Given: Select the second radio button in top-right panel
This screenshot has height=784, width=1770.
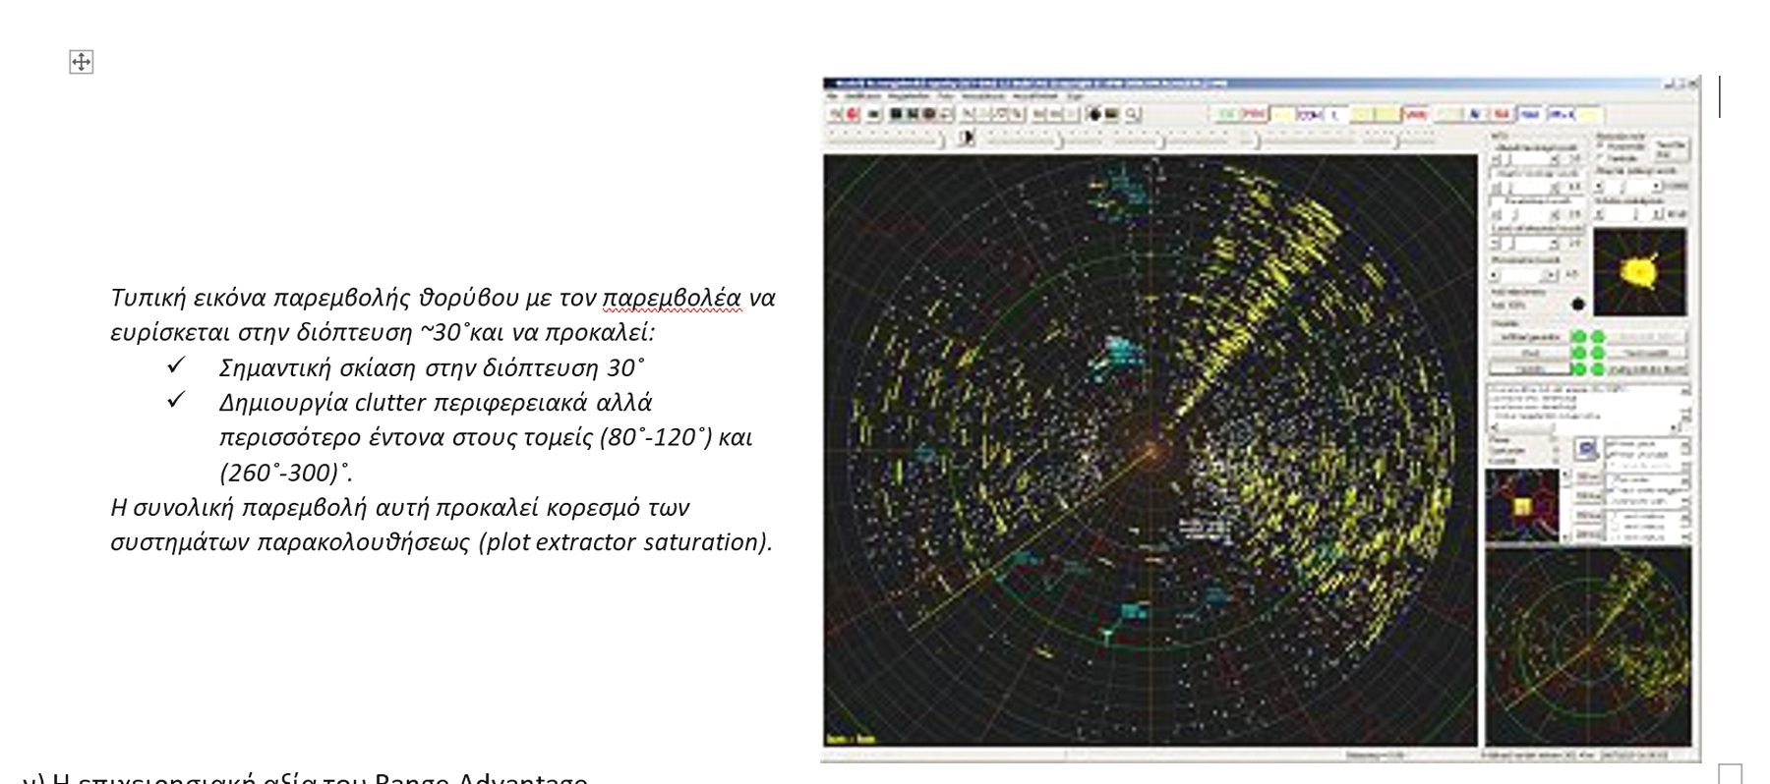Looking at the screenshot, I should pyautogui.click(x=1601, y=157).
